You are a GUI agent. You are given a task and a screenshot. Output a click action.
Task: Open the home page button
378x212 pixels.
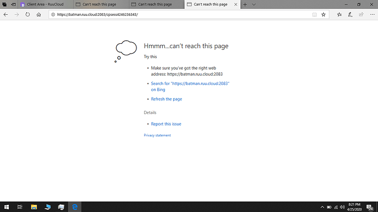(x=38, y=14)
